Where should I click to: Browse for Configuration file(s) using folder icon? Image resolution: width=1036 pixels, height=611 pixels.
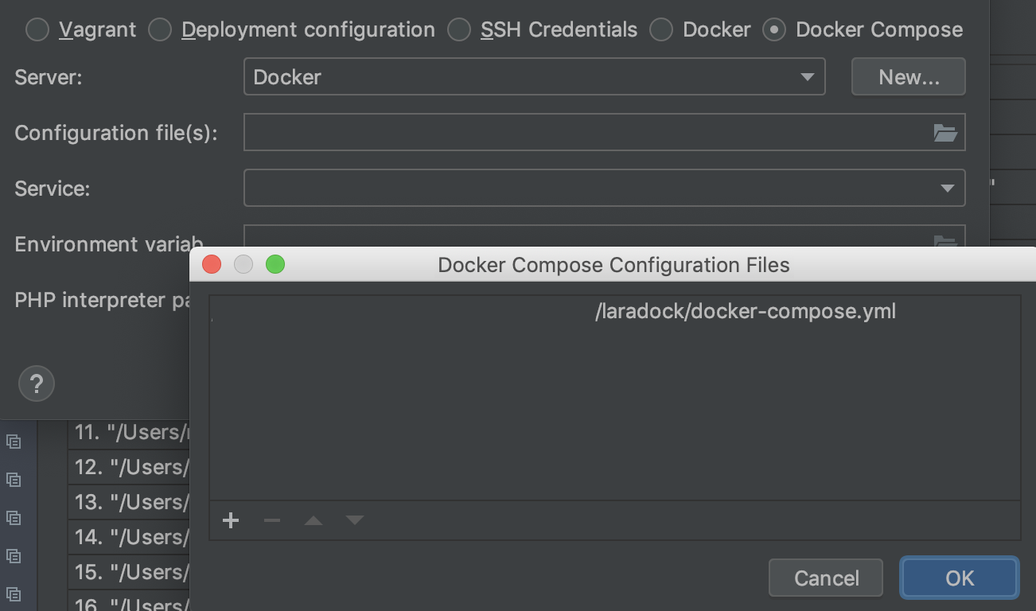click(944, 133)
